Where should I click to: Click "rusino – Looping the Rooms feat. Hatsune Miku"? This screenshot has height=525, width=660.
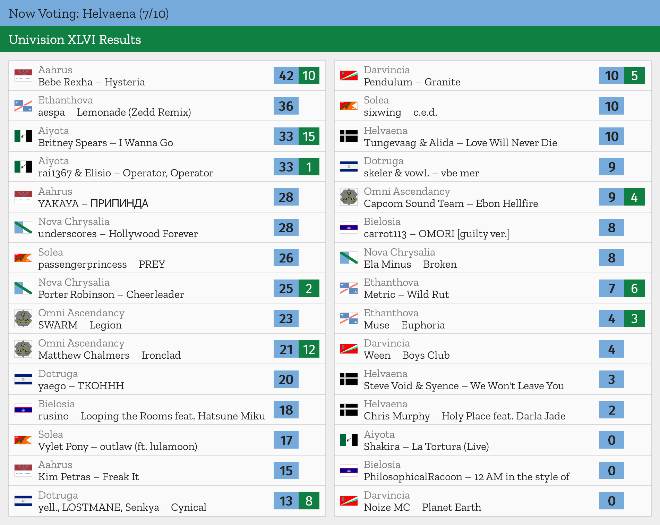coord(152,416)
